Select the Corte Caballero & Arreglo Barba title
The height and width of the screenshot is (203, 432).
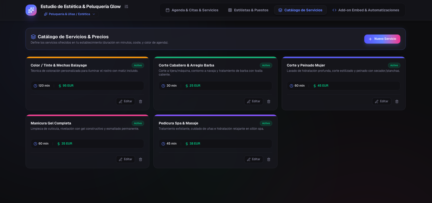coord(186,65)
